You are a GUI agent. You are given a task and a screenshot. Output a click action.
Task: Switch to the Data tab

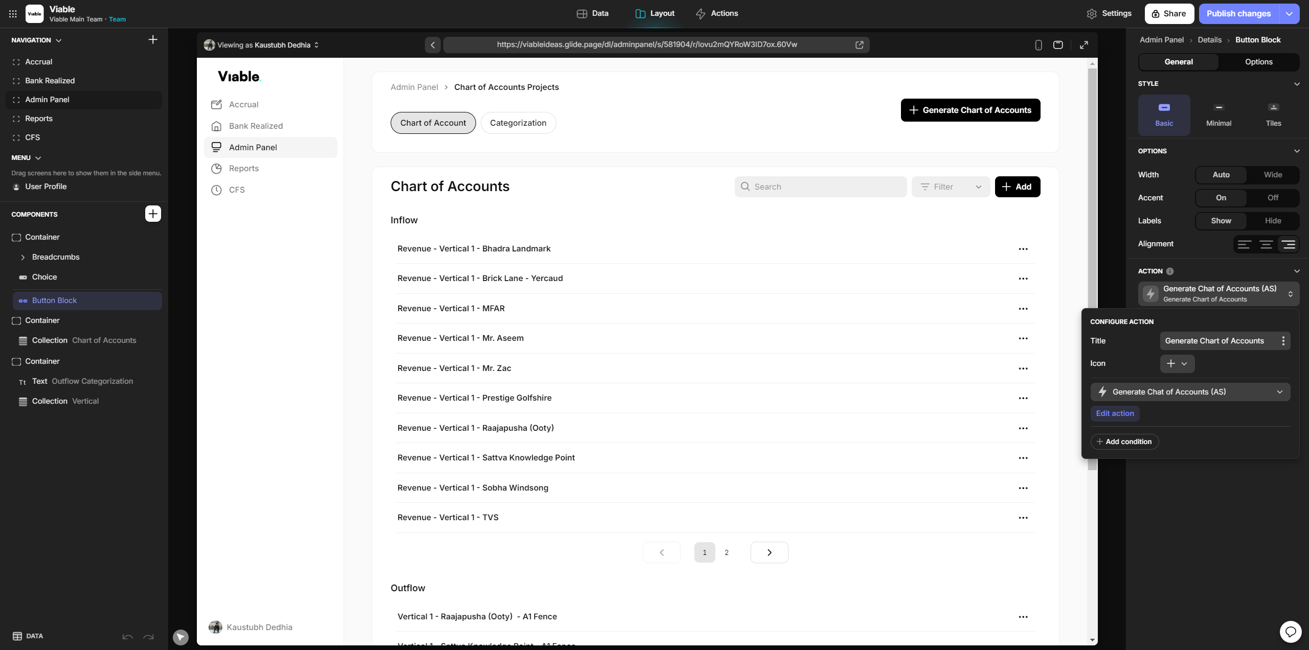click(x=592, y=14)
